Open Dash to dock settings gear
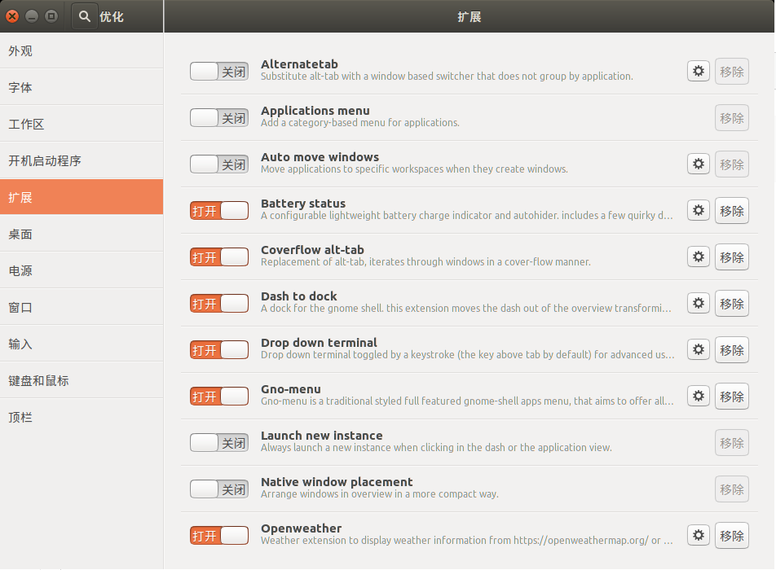The width and height of the screenshot is (776, 570). pos(699,303)
